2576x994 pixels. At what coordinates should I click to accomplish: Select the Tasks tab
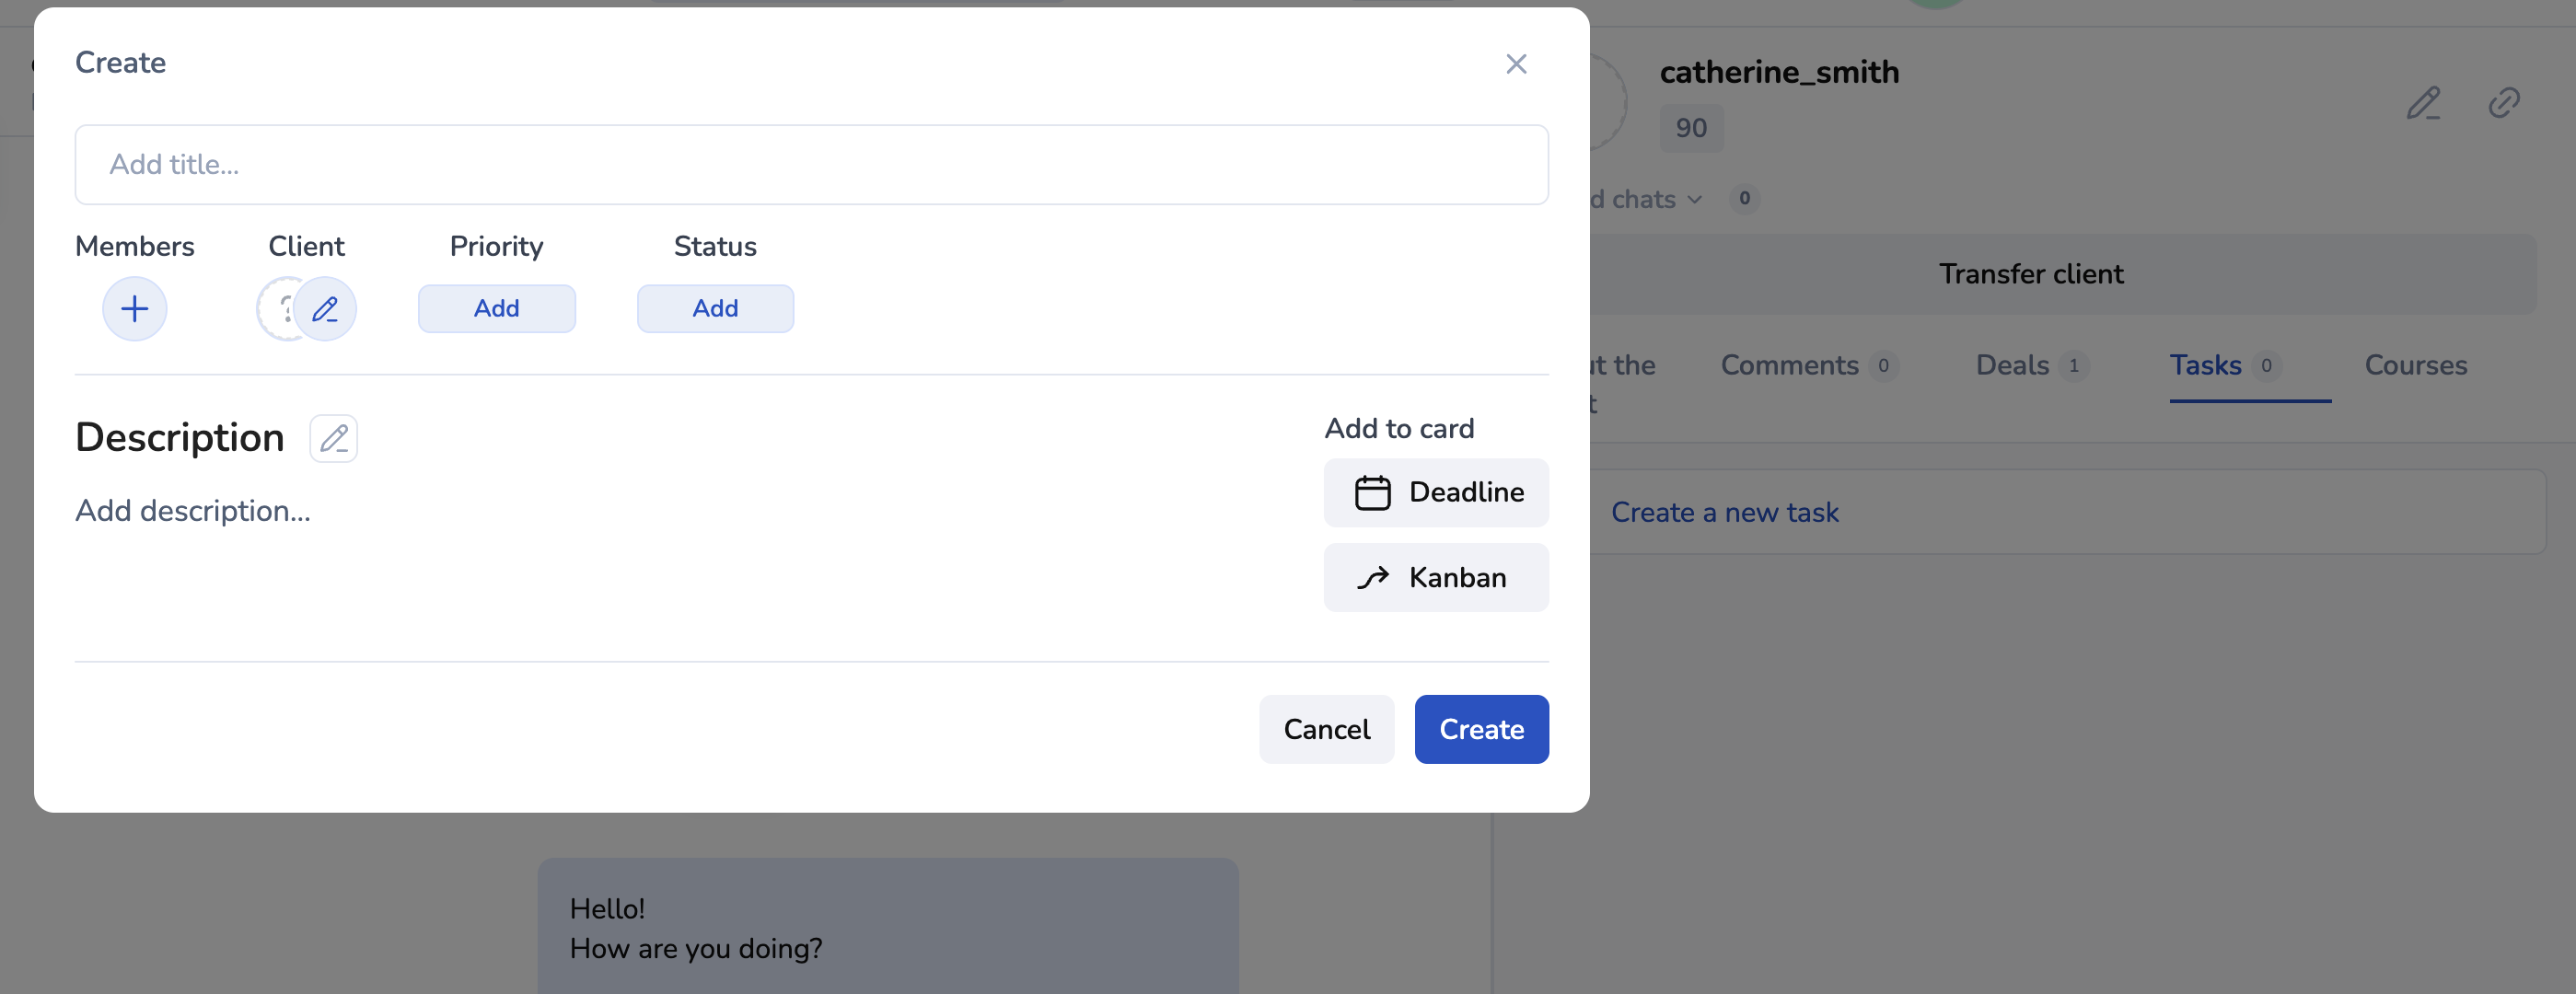click(x=2205, y=366)
